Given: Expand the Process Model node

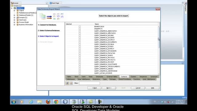Looking at the screenshot, I should [14, 22].
